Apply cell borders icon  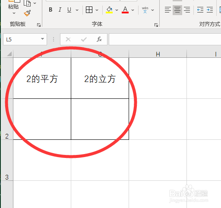click(89, 10)
